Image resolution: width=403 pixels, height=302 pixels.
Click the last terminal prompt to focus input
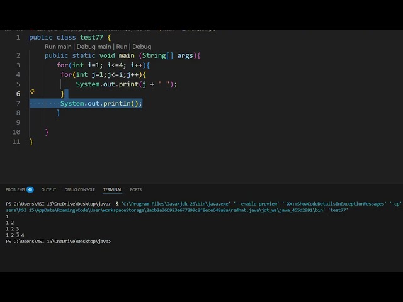[59, 242]
